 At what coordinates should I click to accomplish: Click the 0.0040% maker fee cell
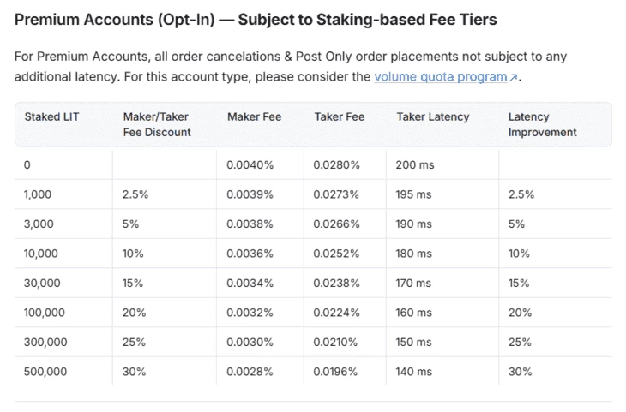(250, 164)
